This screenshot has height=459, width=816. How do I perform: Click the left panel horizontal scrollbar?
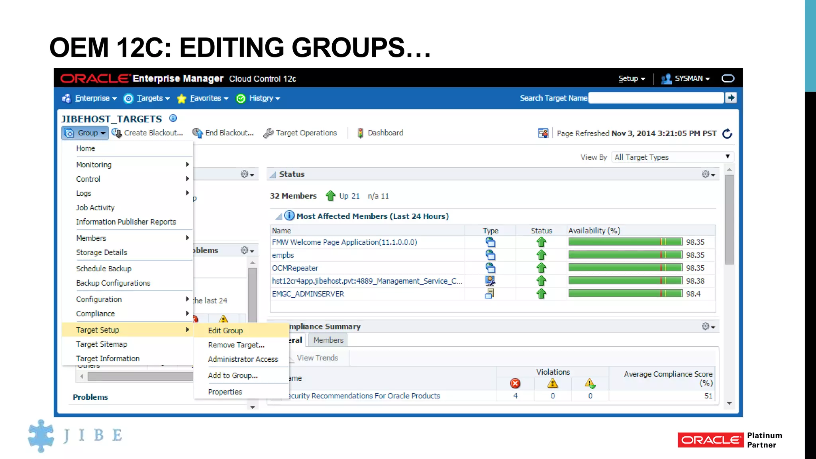pyautogui.click(x=139, y=376)
